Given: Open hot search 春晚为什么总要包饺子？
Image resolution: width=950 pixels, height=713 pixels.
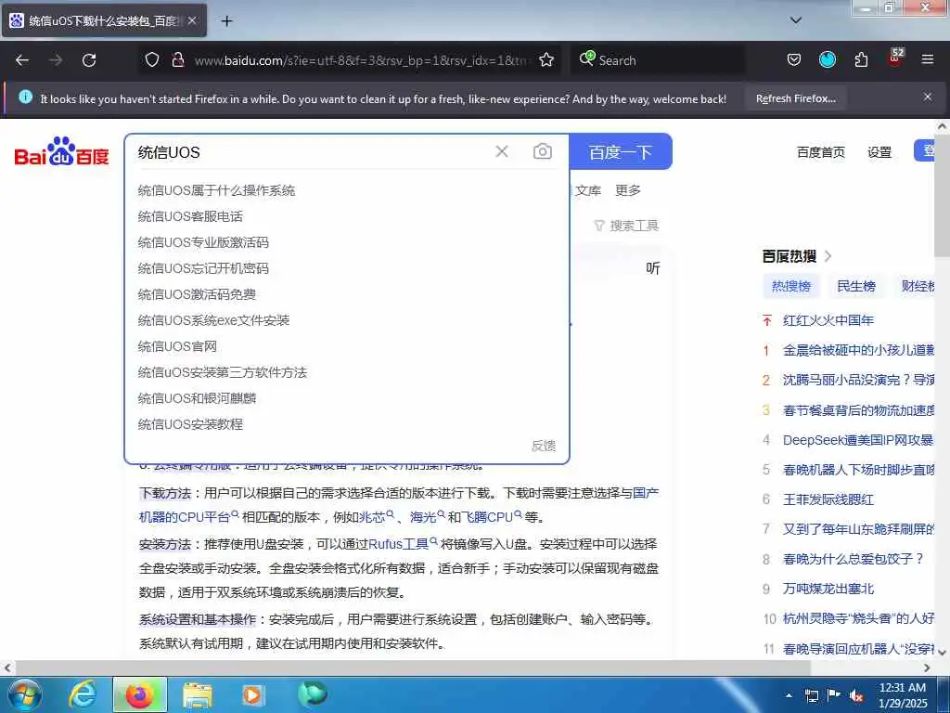Looking at the screenshot, I should pyautogui.click(x=854, y=559).
